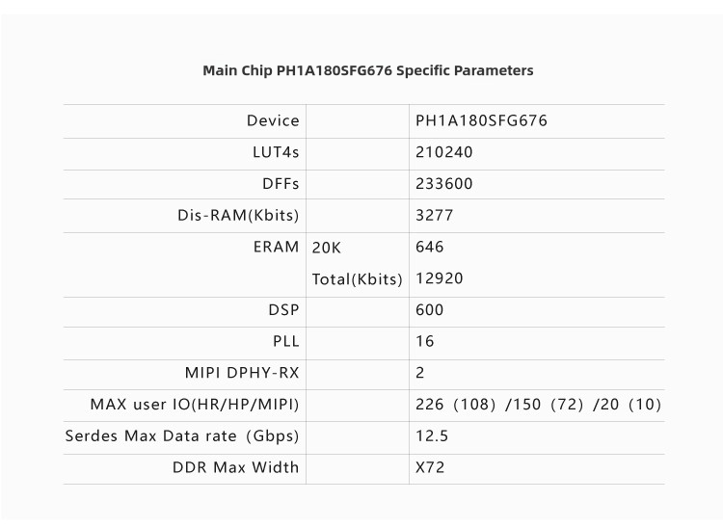This screenshot has height=527, width=723.
Task: Click the '226 (108) /150 (72) /20 (10)' value
Action: (538, 405)
